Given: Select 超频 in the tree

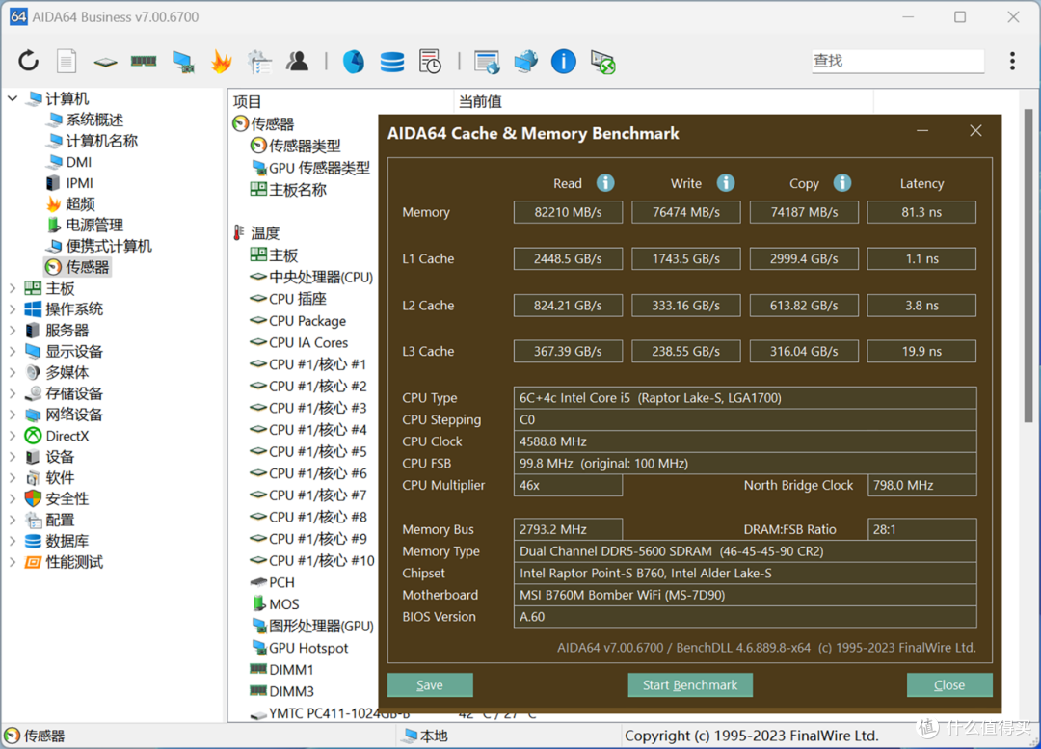Looking at the screenshot, I should pos(80,203).
